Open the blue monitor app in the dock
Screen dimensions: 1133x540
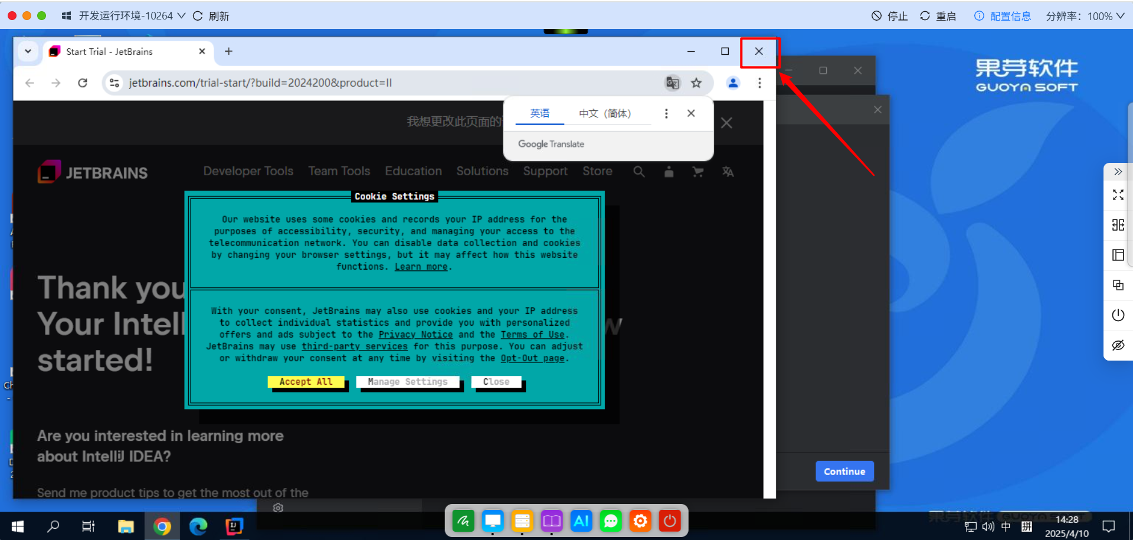pyautogui.click(x=493, y=521)
